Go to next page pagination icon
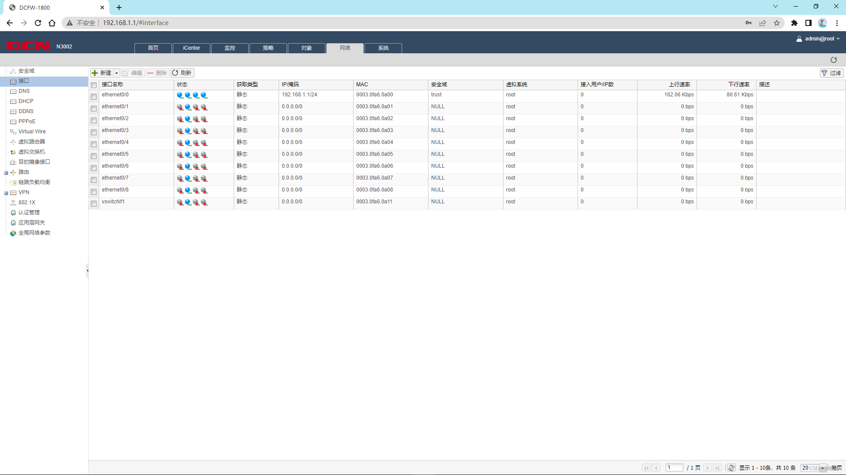846x475 pixels. tap(707, 468)
